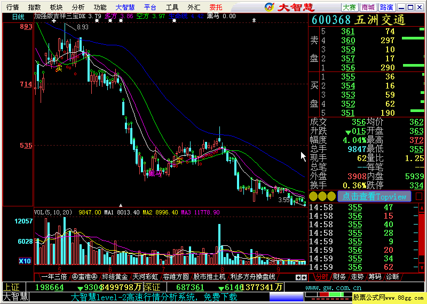Switch to the 容维方圆 indicator tab
427x304 pixels.
pyautogui.click(x=176, y=277)
